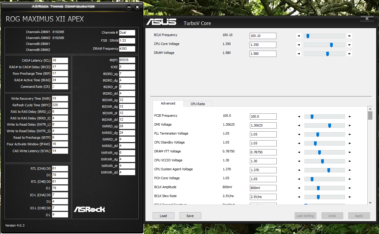Click the DRAM Voltage slider handle

click(327, 54)
